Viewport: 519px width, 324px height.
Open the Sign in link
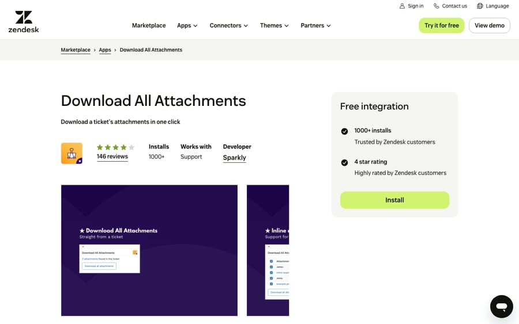(411, 6)
